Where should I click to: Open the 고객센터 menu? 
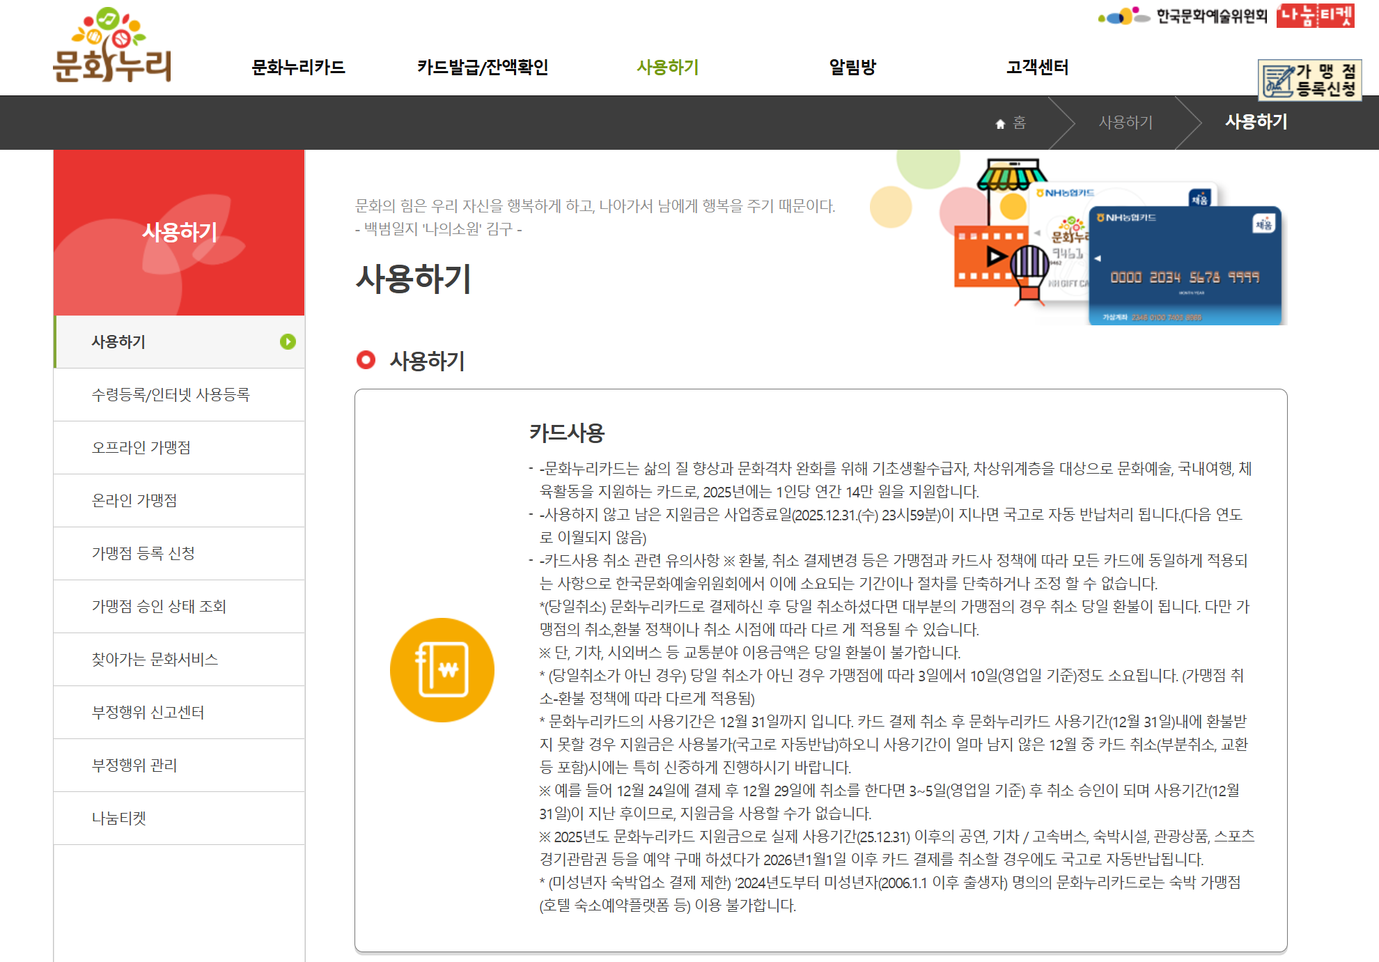[1037, 67]
